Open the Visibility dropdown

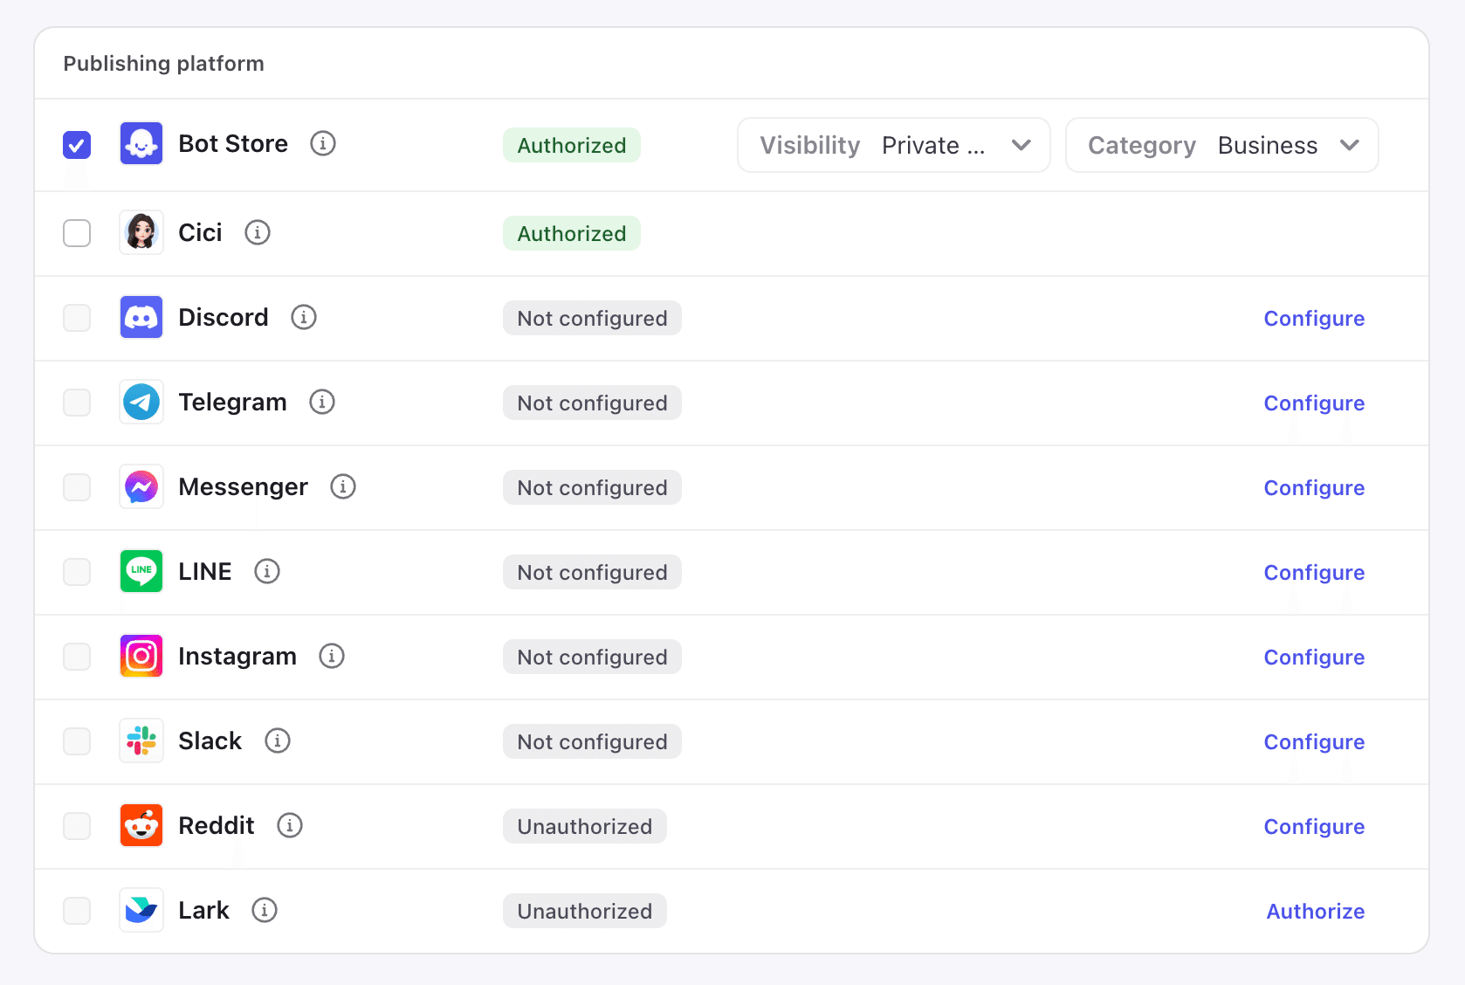point(893,145)
